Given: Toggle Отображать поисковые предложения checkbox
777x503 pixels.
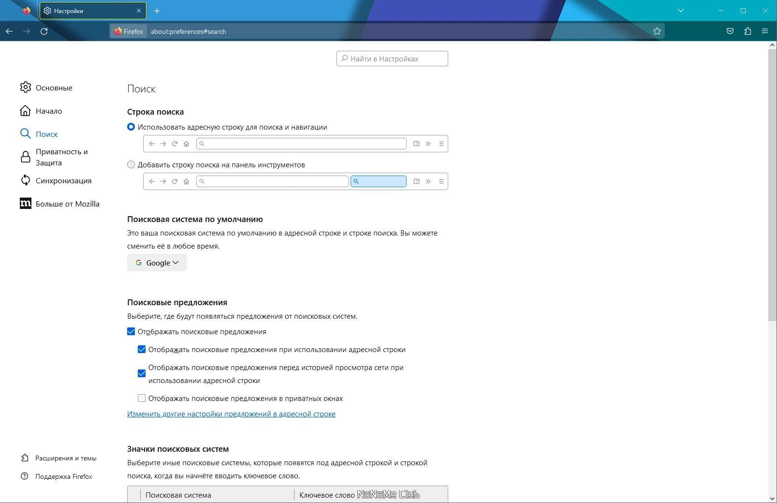Looking at the screenshot, I should point(131,331).
